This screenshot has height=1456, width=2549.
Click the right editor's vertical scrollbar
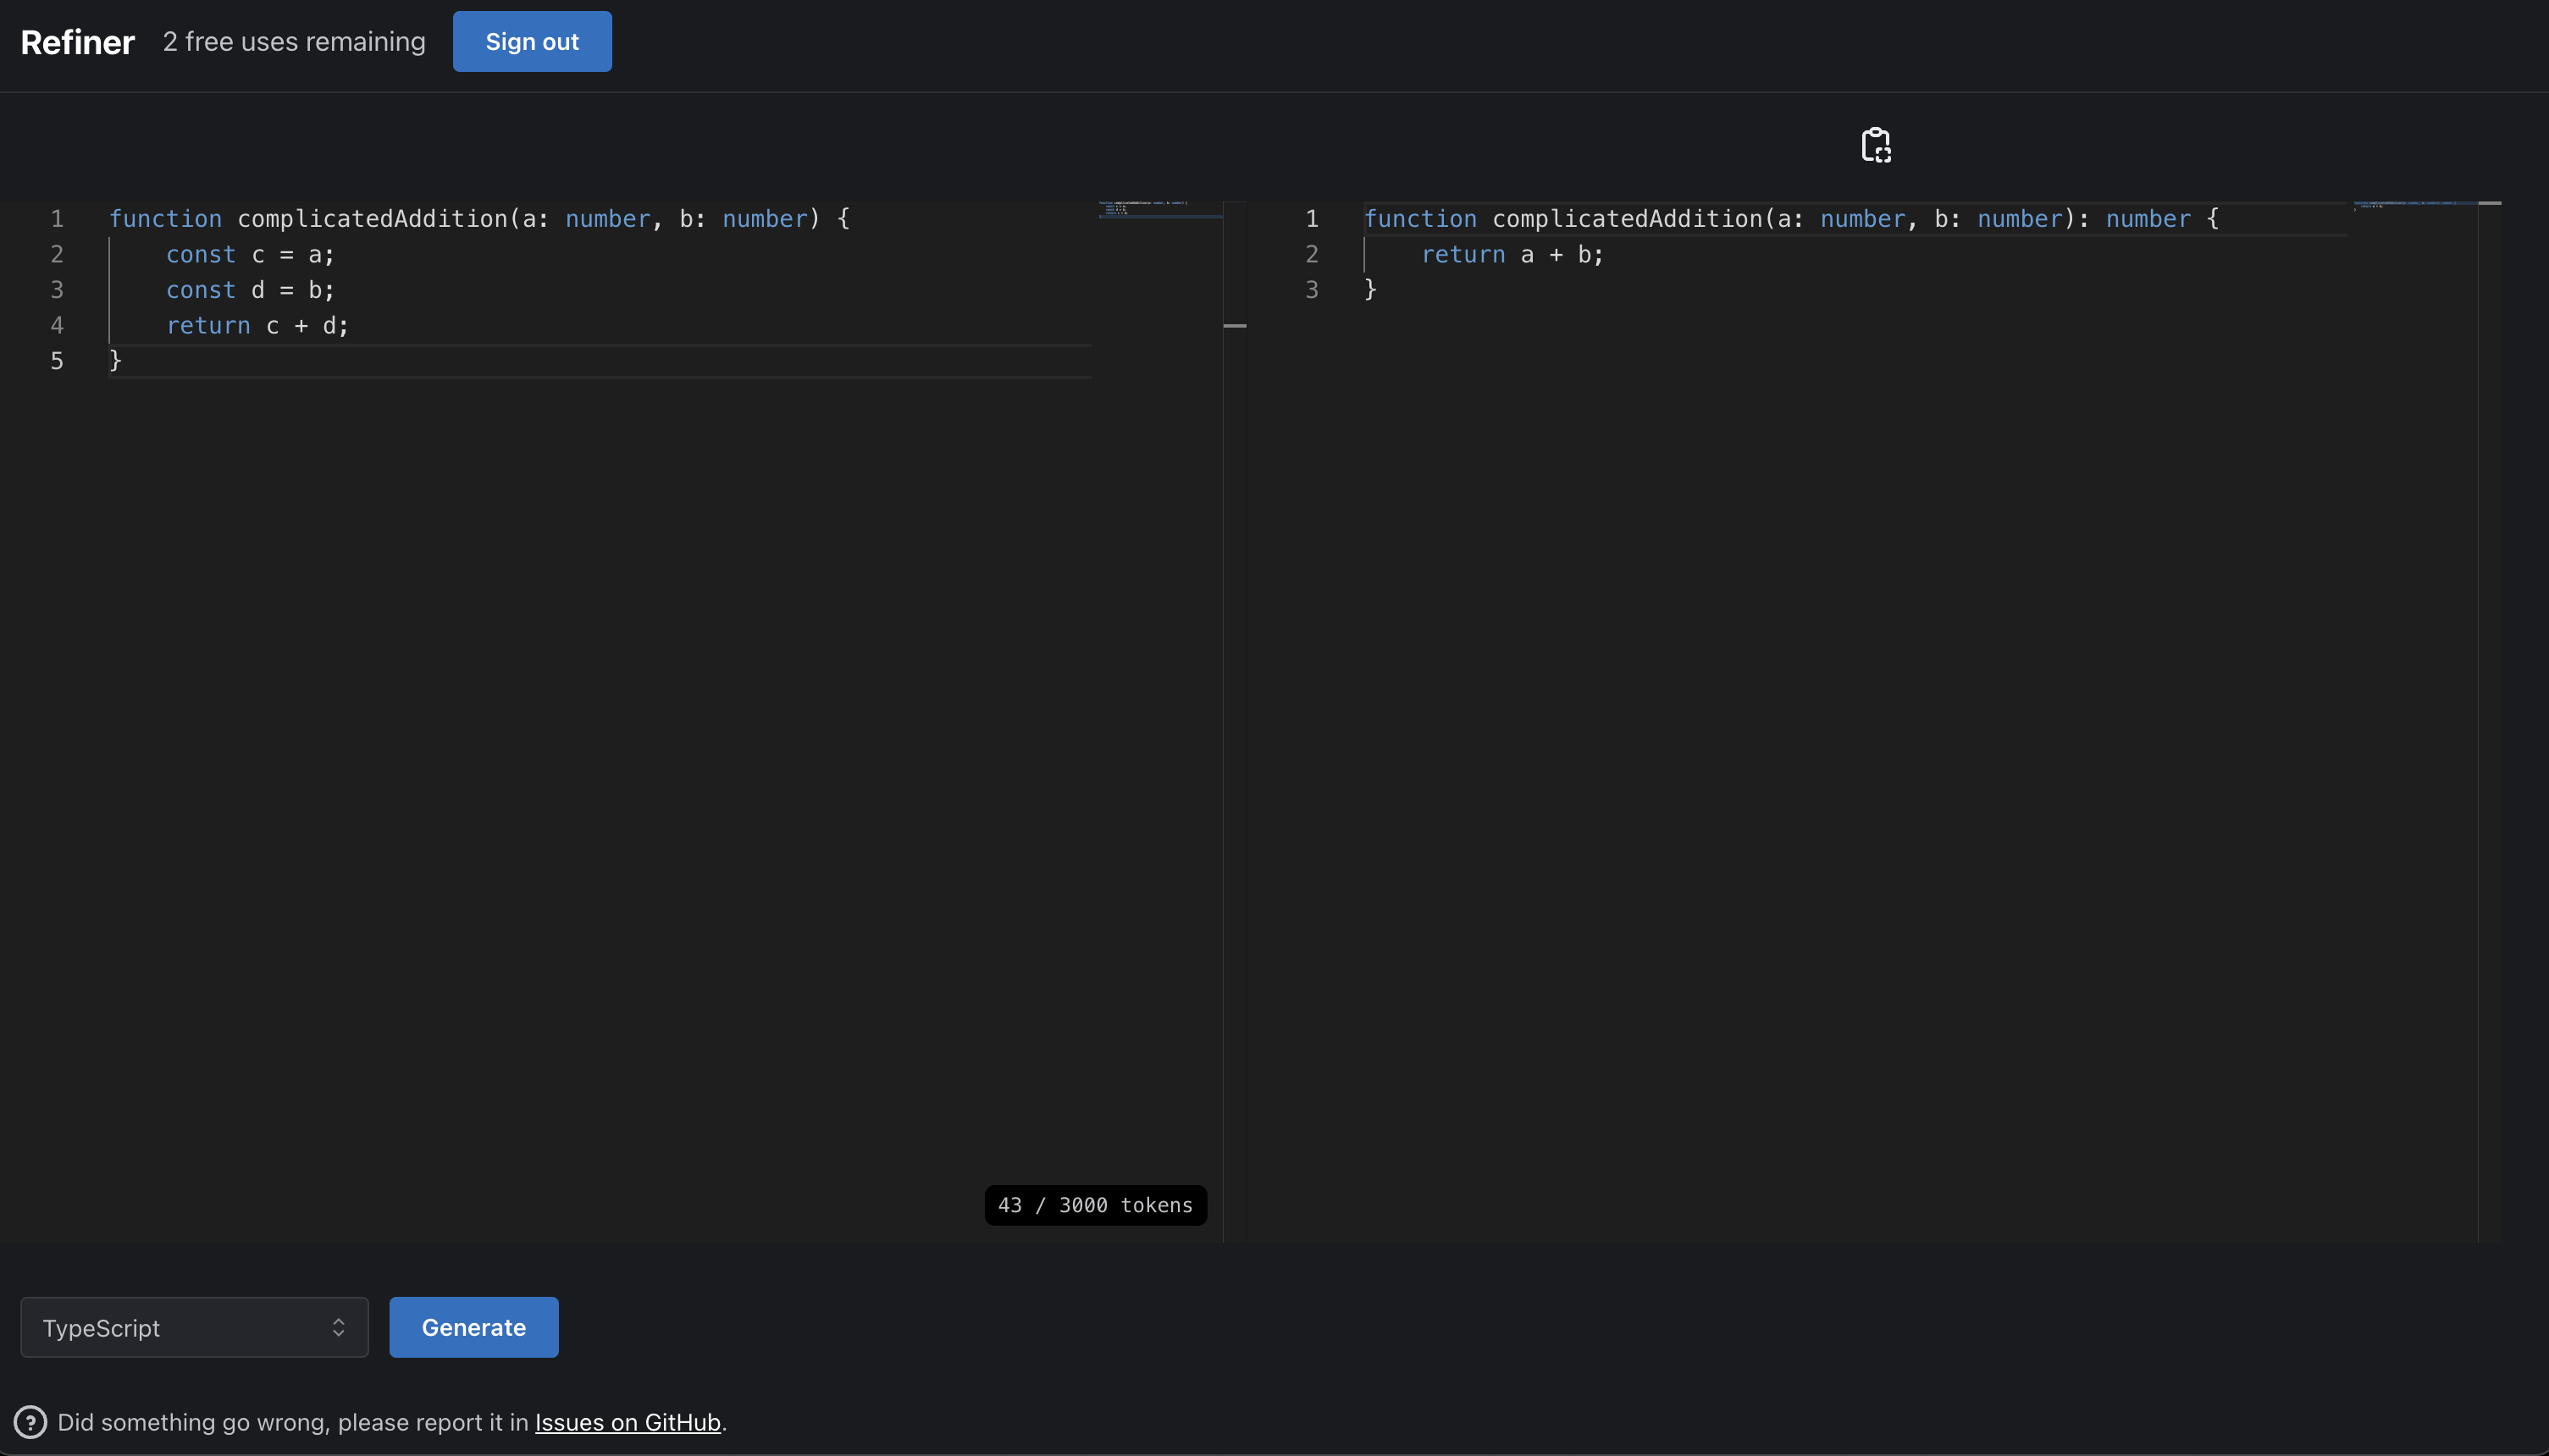2489,721
